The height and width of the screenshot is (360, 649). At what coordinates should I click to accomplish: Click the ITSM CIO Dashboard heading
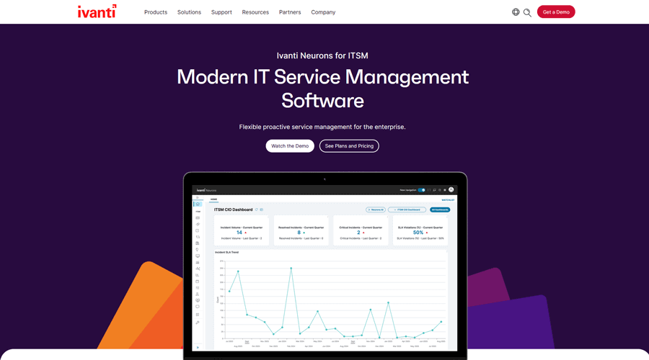click(x=233, y=210)
